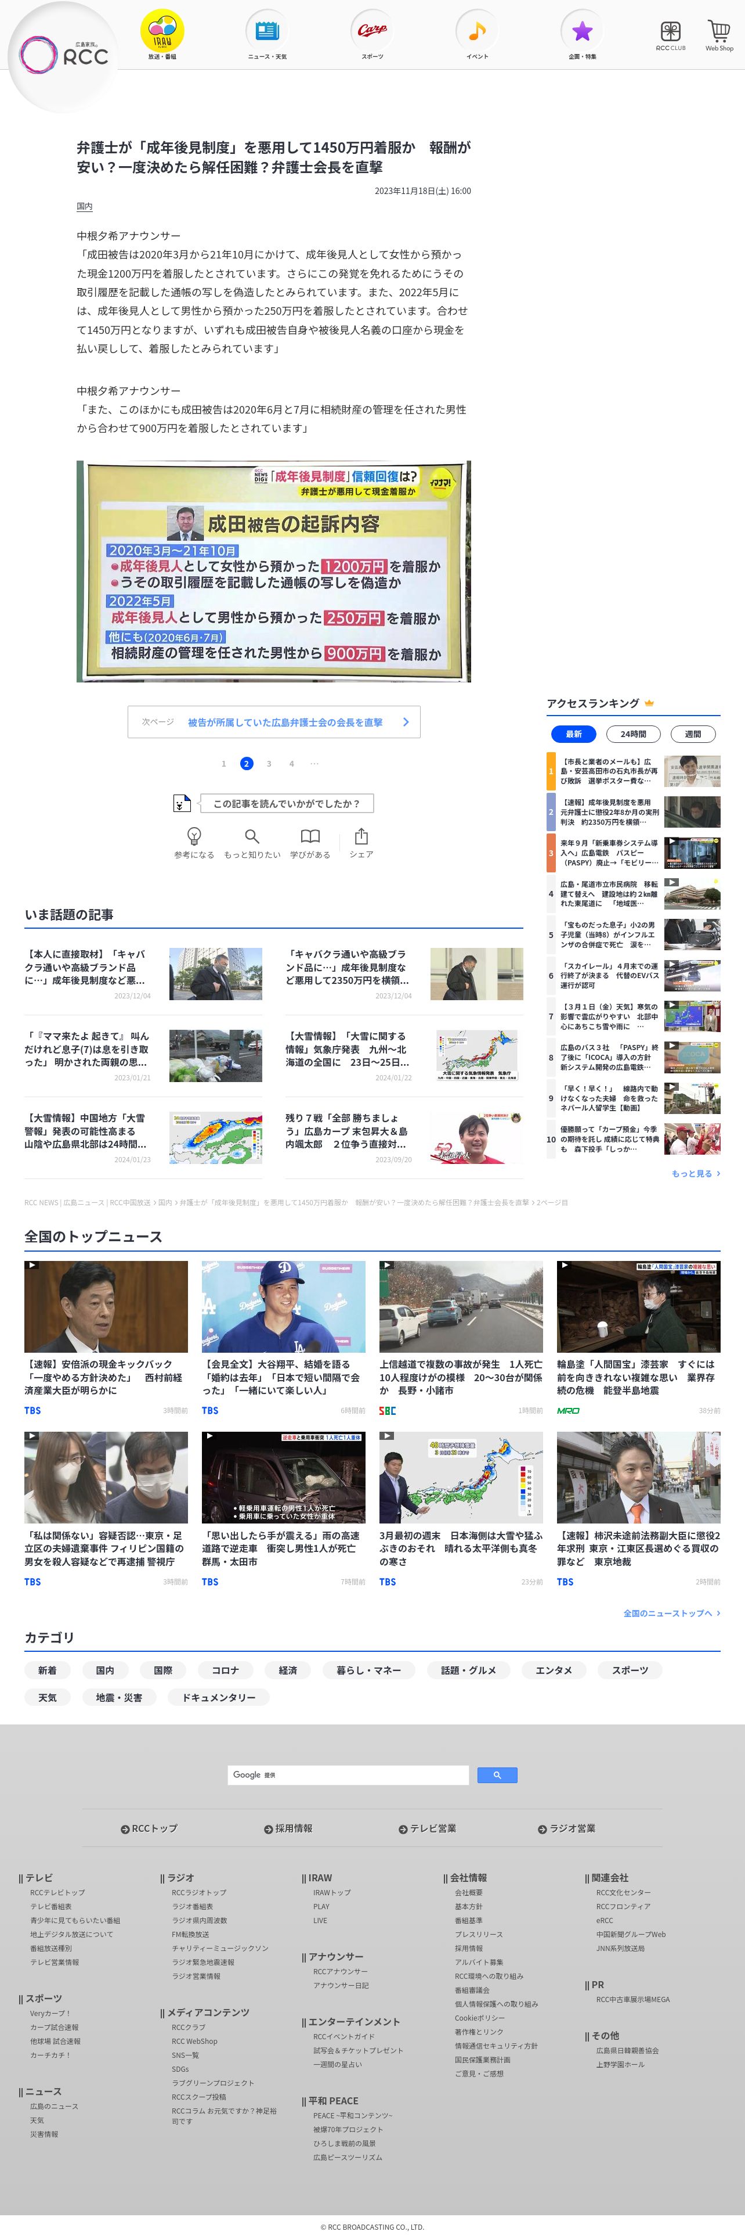Open 上野学園ホール in the footer
745x2235 pixels.
pos(620,2064)
